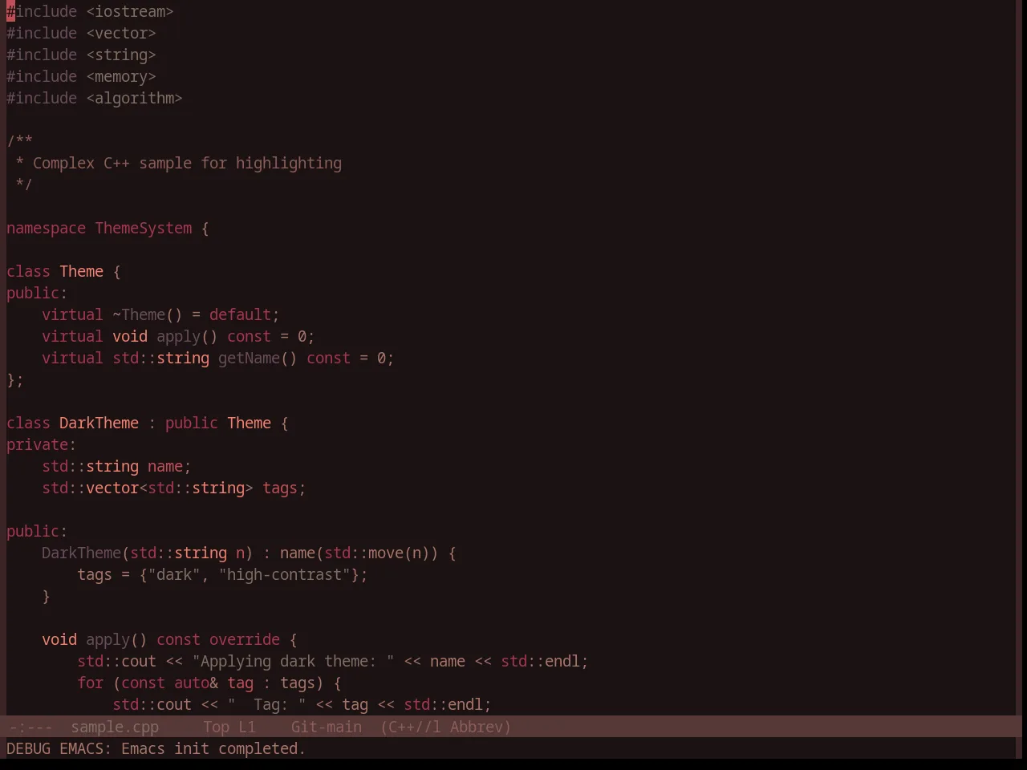
Task: Click 'Theme' in 'class Theme {' line
Action: point(81,271)
